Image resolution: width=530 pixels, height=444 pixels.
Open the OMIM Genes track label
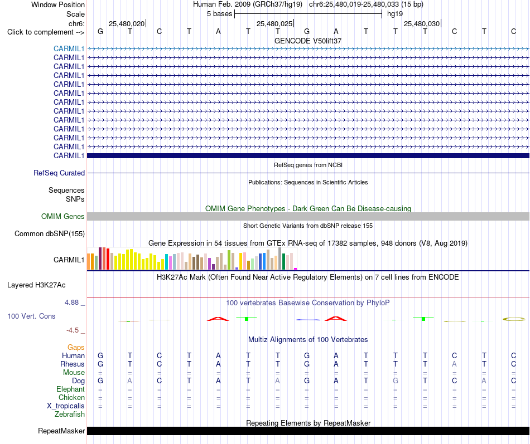click(62, 216)
